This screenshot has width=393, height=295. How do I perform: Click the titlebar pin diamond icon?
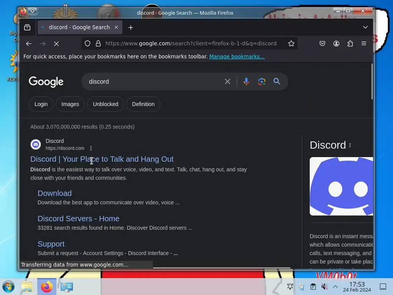(x=33, y=11)
